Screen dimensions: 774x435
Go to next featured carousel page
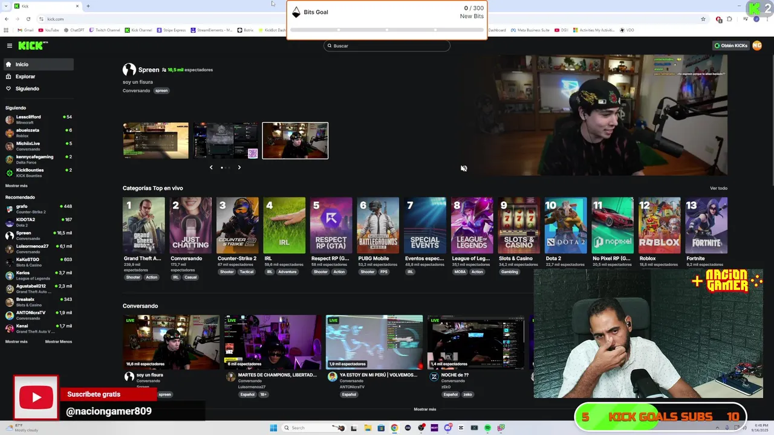click(239, 167)
